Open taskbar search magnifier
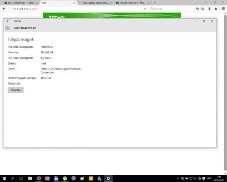This screenshot has height=182, width=227. [13, 178]
